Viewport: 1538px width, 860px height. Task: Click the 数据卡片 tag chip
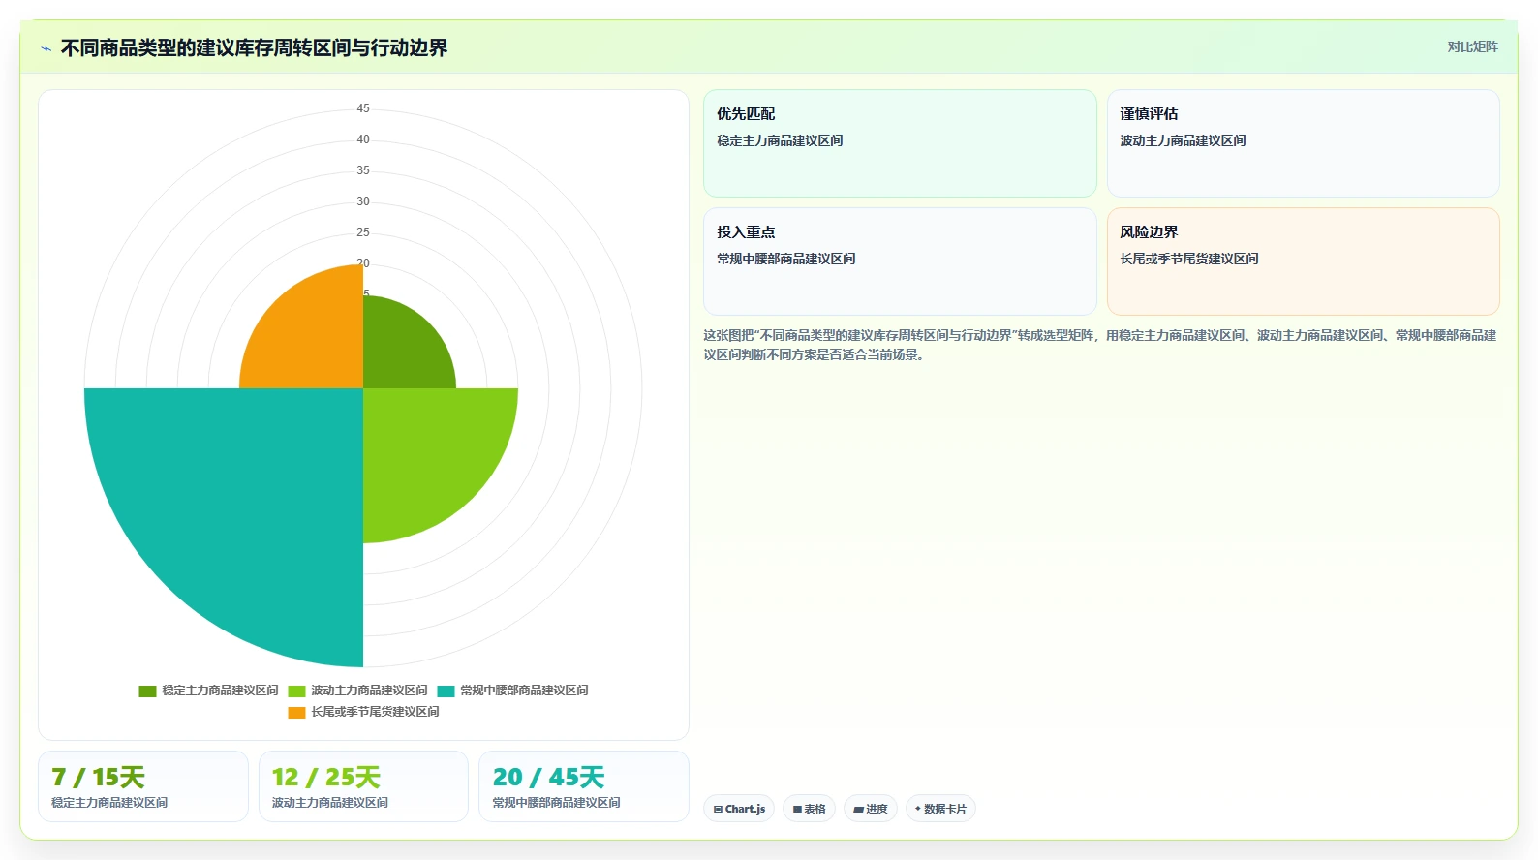pos(940,809)
